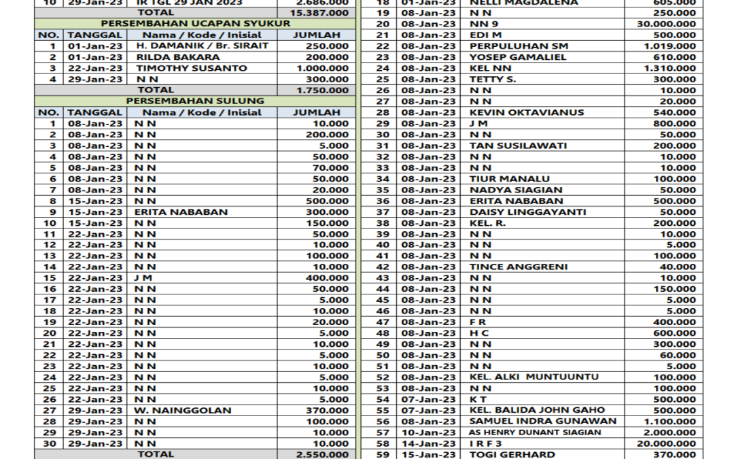Click the SAMUEL INDRA GUNAWAN name cell
This screenshot has width=734, height=459.
click(542, 421)
